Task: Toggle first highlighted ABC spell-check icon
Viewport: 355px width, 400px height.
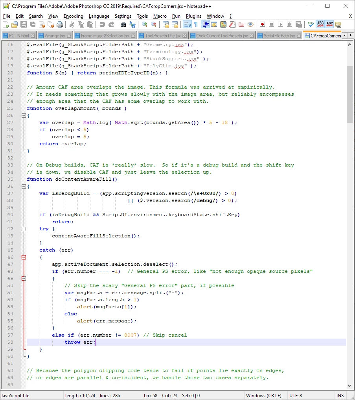Action: [x=320, y=24]
